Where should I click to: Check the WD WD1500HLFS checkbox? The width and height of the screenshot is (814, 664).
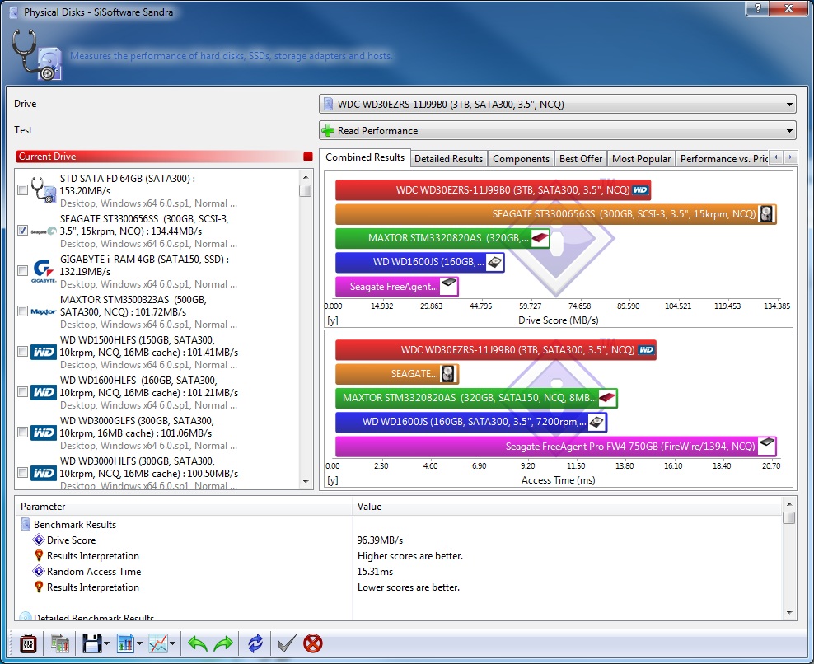click(x=22, y=352)
